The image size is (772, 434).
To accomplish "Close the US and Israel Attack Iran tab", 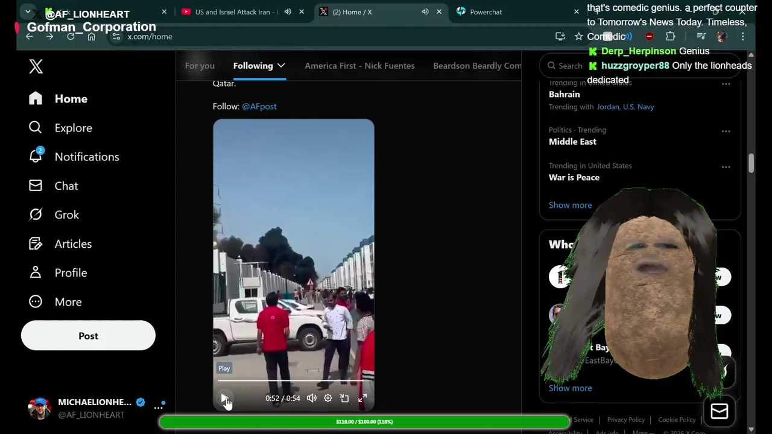I will point(302,12).
